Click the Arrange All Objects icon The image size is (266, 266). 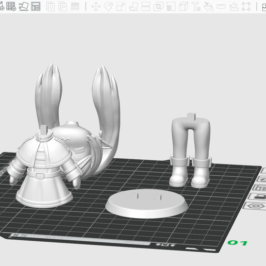36,7
